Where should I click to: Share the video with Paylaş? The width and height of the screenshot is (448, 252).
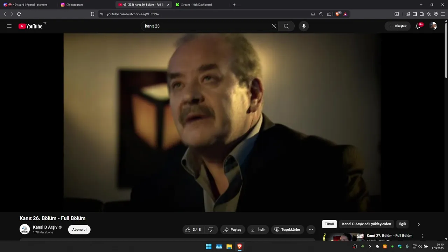point(233,230)
